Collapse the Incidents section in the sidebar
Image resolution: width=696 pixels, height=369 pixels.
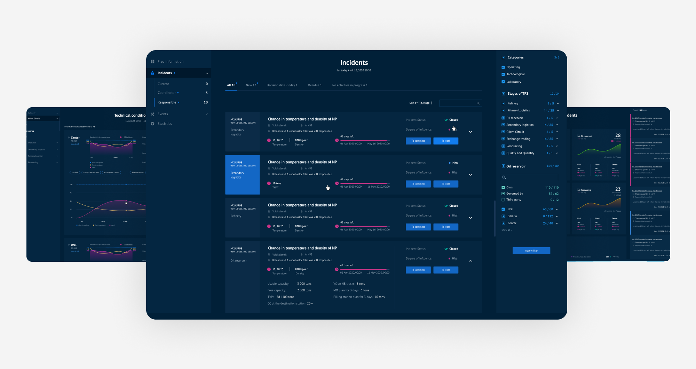(x=207, y=73)
